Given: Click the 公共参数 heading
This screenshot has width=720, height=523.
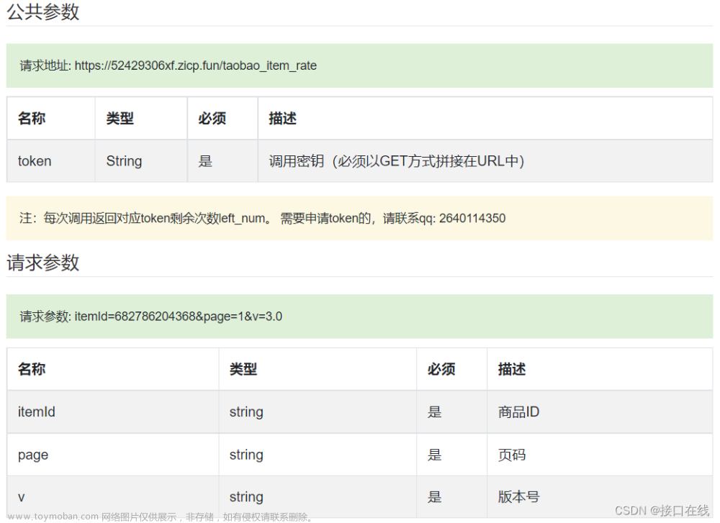Looking at the screenshot, I should coord(42,12).
